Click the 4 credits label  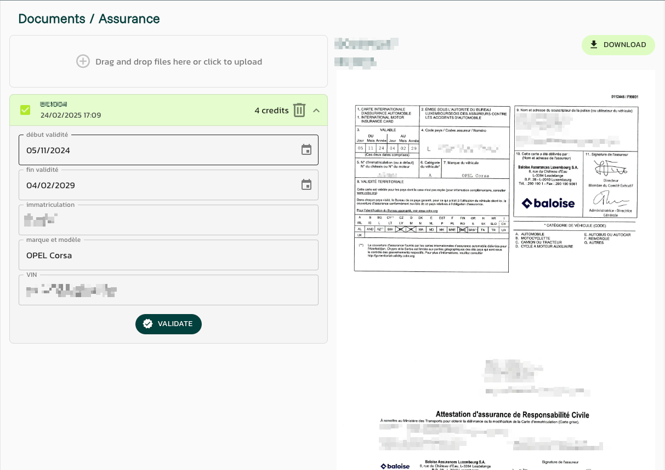tap(271, 111)
